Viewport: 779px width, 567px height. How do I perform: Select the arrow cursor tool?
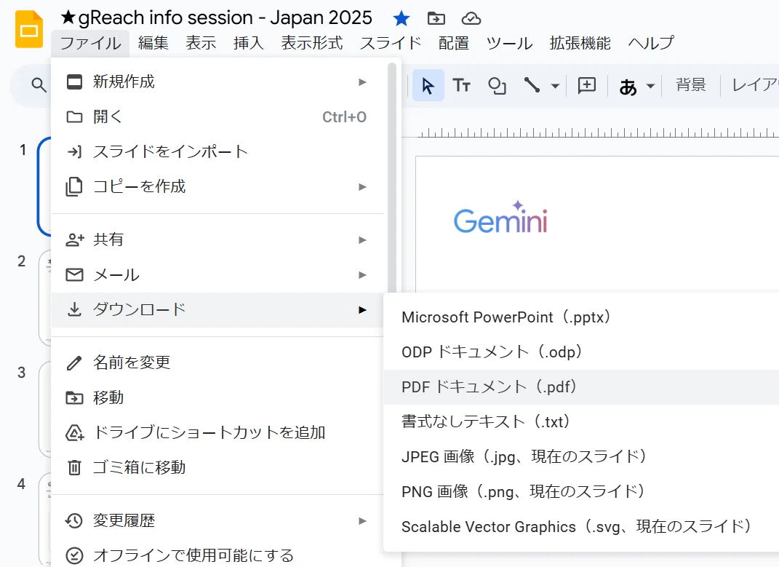pos(428,86)
